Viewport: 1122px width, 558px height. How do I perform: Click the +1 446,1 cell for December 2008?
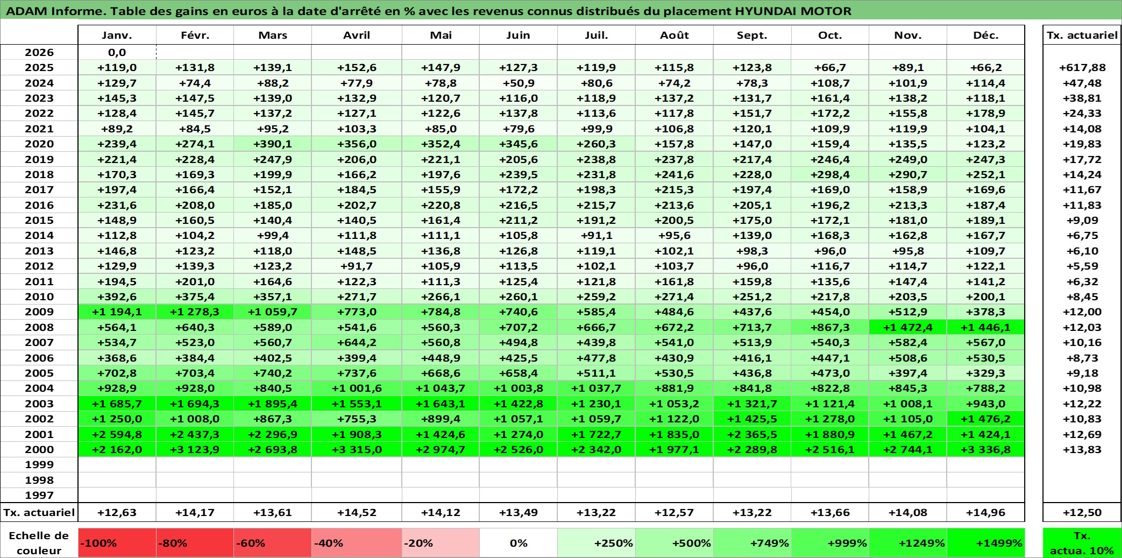[985, 327]
